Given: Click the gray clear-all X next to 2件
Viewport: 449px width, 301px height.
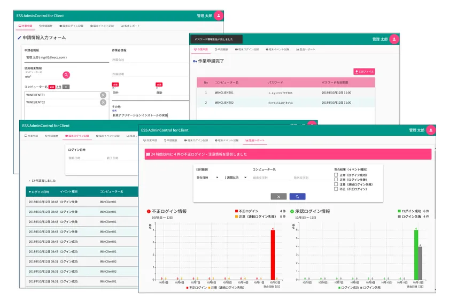Looking at the screenshot, I should 66,86.
